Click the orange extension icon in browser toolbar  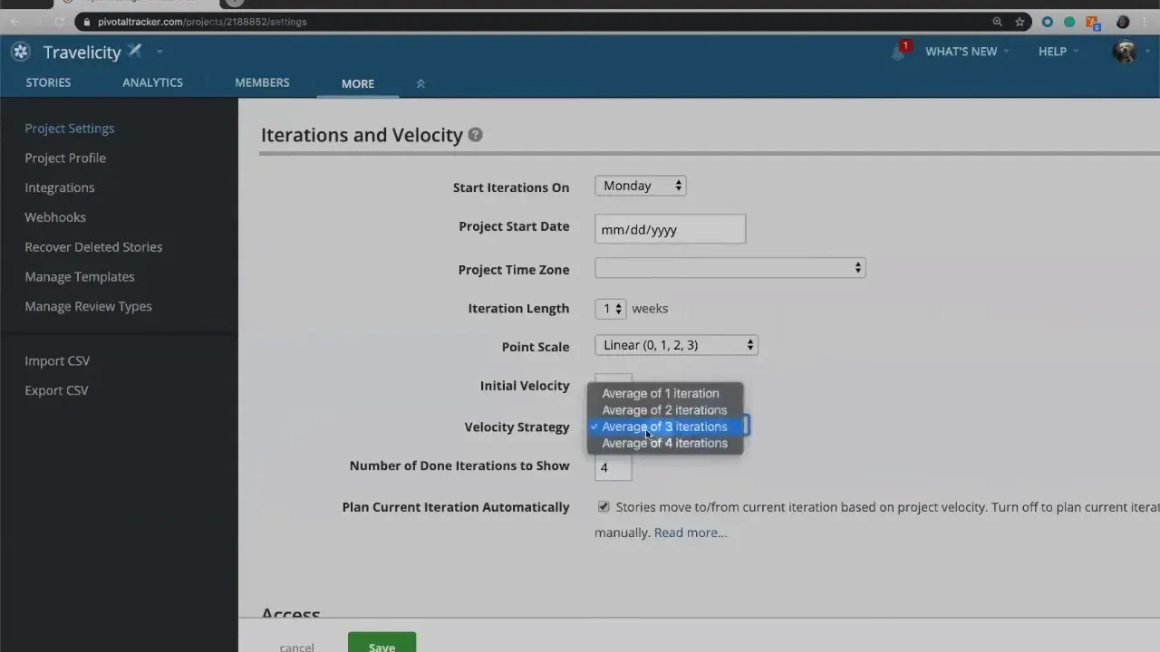coord(1092,21)
